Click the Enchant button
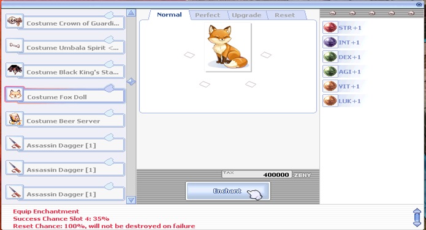The height and width of the screenshot is (230, 426). point(228,191)
